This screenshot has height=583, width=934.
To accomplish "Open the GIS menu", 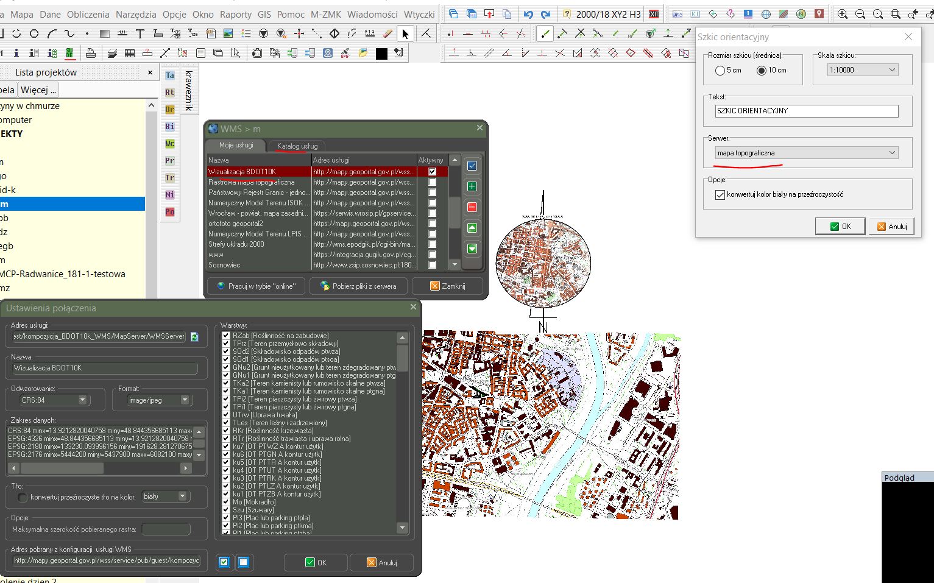I will 264,14.
